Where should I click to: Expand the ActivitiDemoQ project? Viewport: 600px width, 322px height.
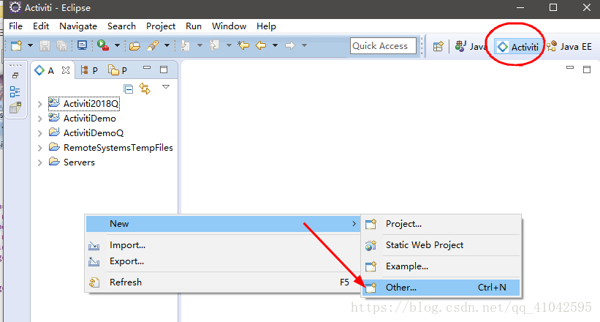pyautogui.click(x=39, y=133)
